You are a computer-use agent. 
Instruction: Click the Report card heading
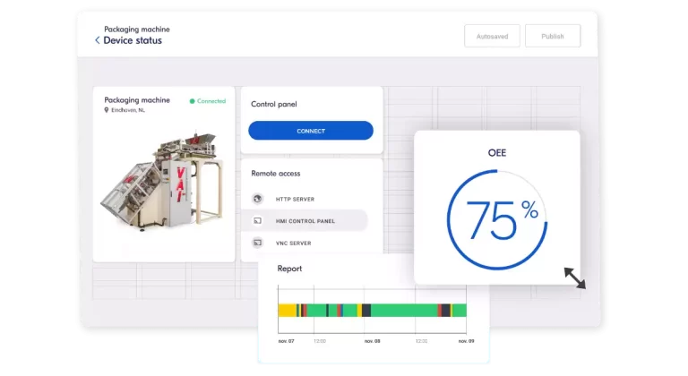click(x=289, y=269)
